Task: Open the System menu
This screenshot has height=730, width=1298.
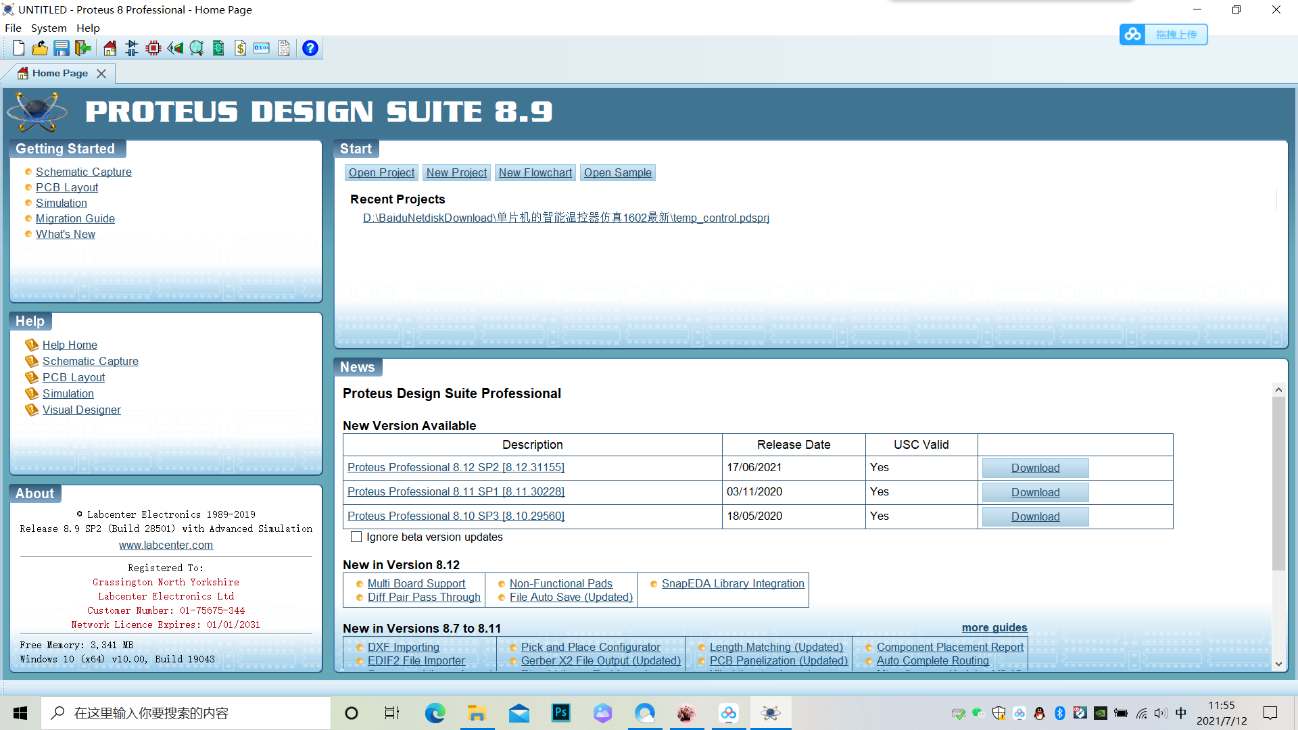Action: 49,28
